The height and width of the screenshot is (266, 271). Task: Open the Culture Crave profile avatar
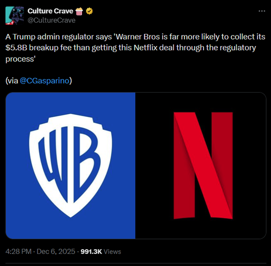tap(14, 15)
